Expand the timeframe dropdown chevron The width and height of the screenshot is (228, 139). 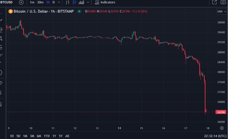point(59,2)
